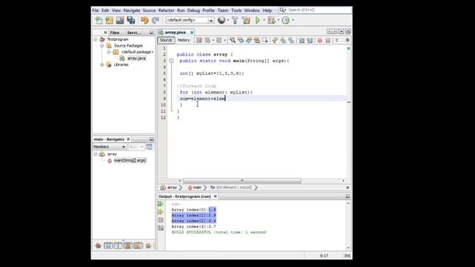The width and height of the screenshot is (475, 267).
Task: Click the Stop icon in Output panel
Action: pos(160,220)
